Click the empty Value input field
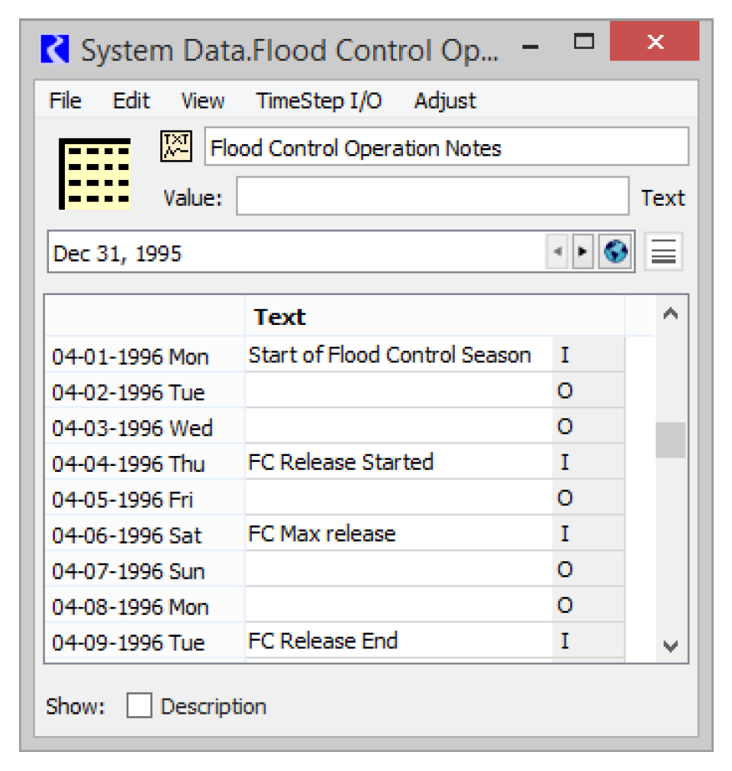This screenshot has width=732, height=771. click(432, 198)
